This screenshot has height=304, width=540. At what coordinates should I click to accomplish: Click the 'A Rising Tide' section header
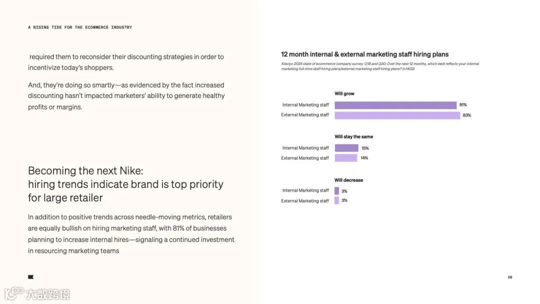coord(80,27)
